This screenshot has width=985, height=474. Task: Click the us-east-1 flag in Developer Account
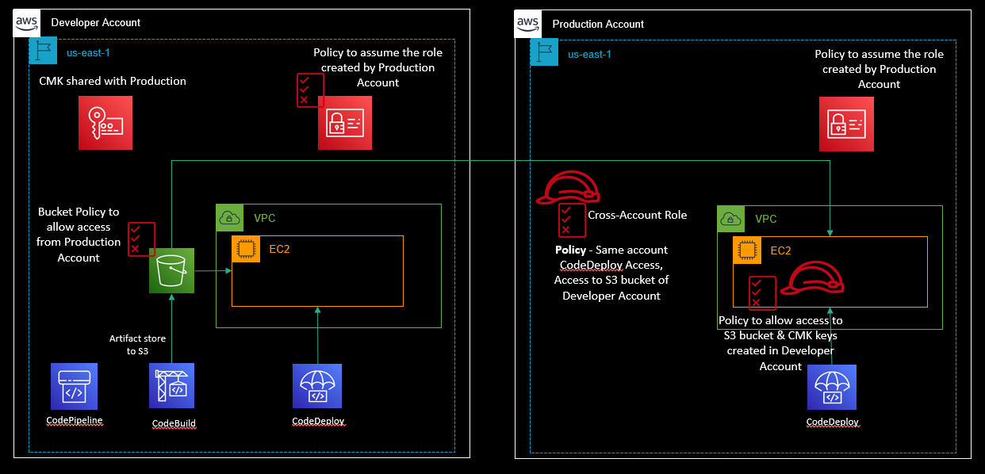coord(42,52)
